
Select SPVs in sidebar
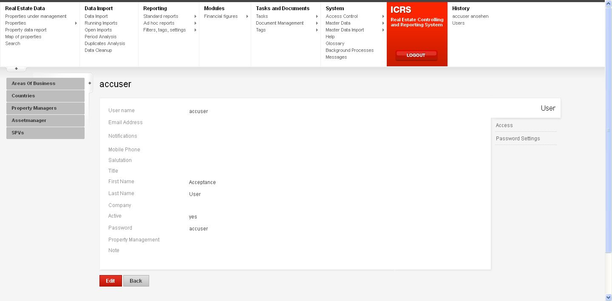45,133
